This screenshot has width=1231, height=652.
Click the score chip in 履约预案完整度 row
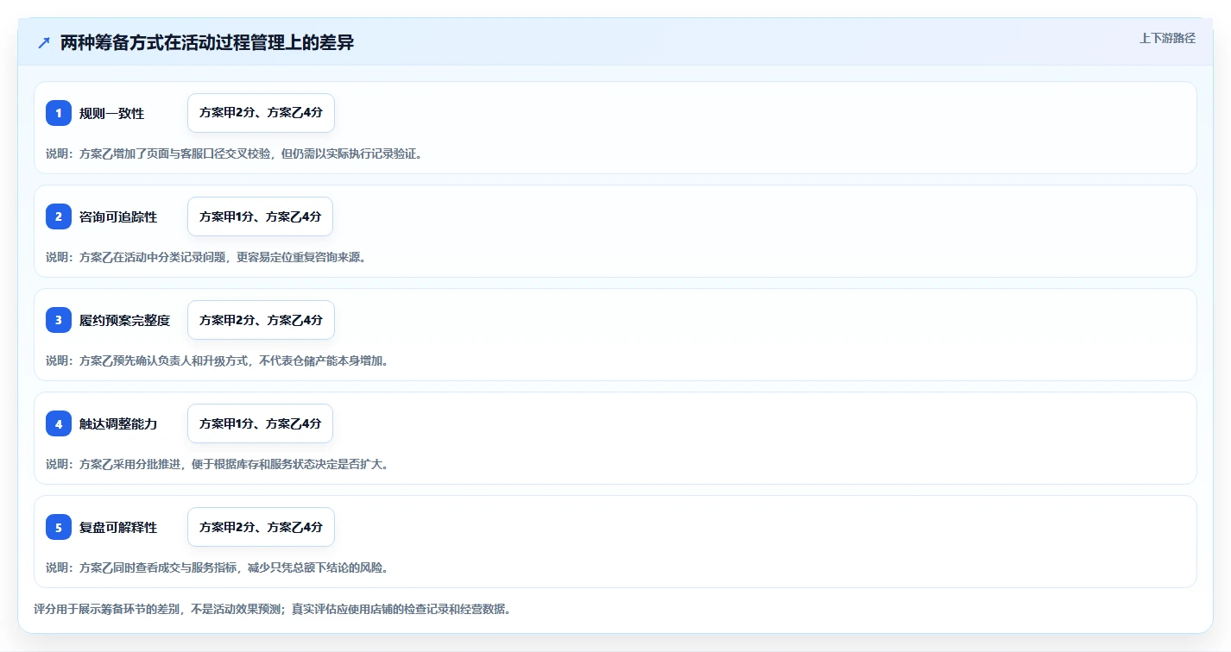[x=261, y=320]
